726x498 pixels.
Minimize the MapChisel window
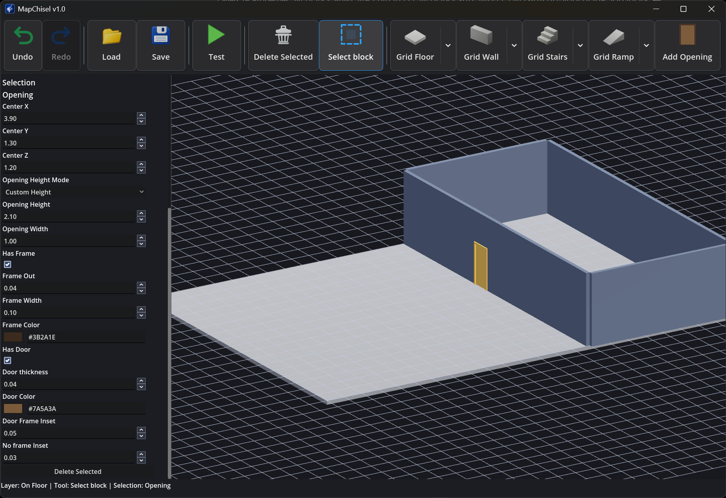coord(656,9)
